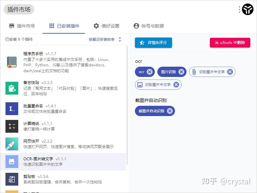Click the 计算稿纸 calculator icon
The width and height of the screenshot is (257, 193).
click(12, 126)
